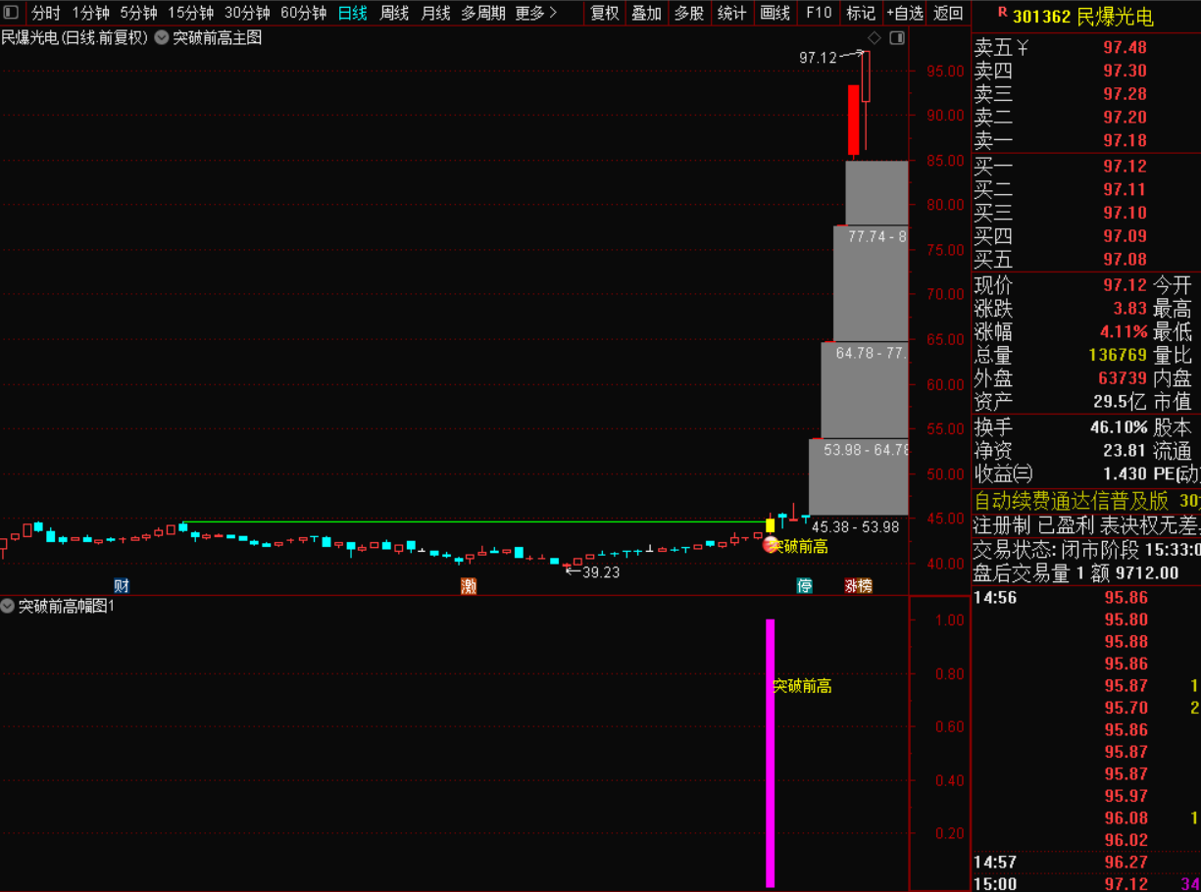The height and width of the screenshot is (892, 1201).
Task: Click the red breakout signal ball icon
Action: 771,546
